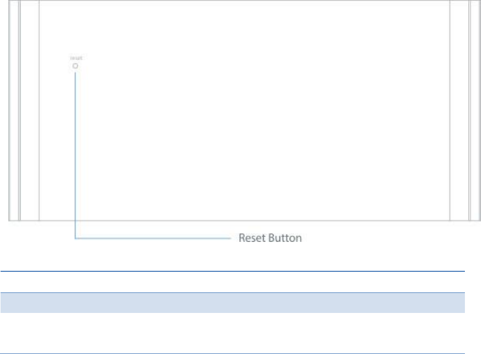Click the corner bend of the blue callout line
The height and width of the screenshot is (354, 481).
(76, 238)
